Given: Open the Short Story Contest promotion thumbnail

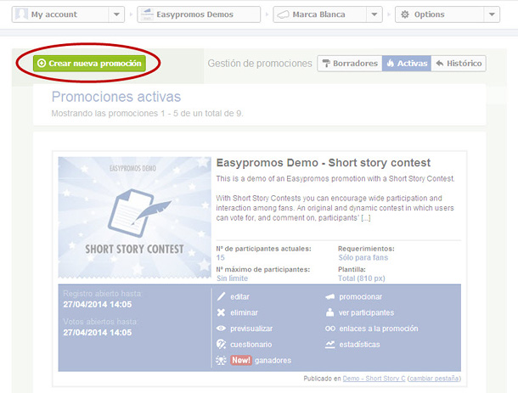Looking at the screenshot, I should [x=134, y=217].
